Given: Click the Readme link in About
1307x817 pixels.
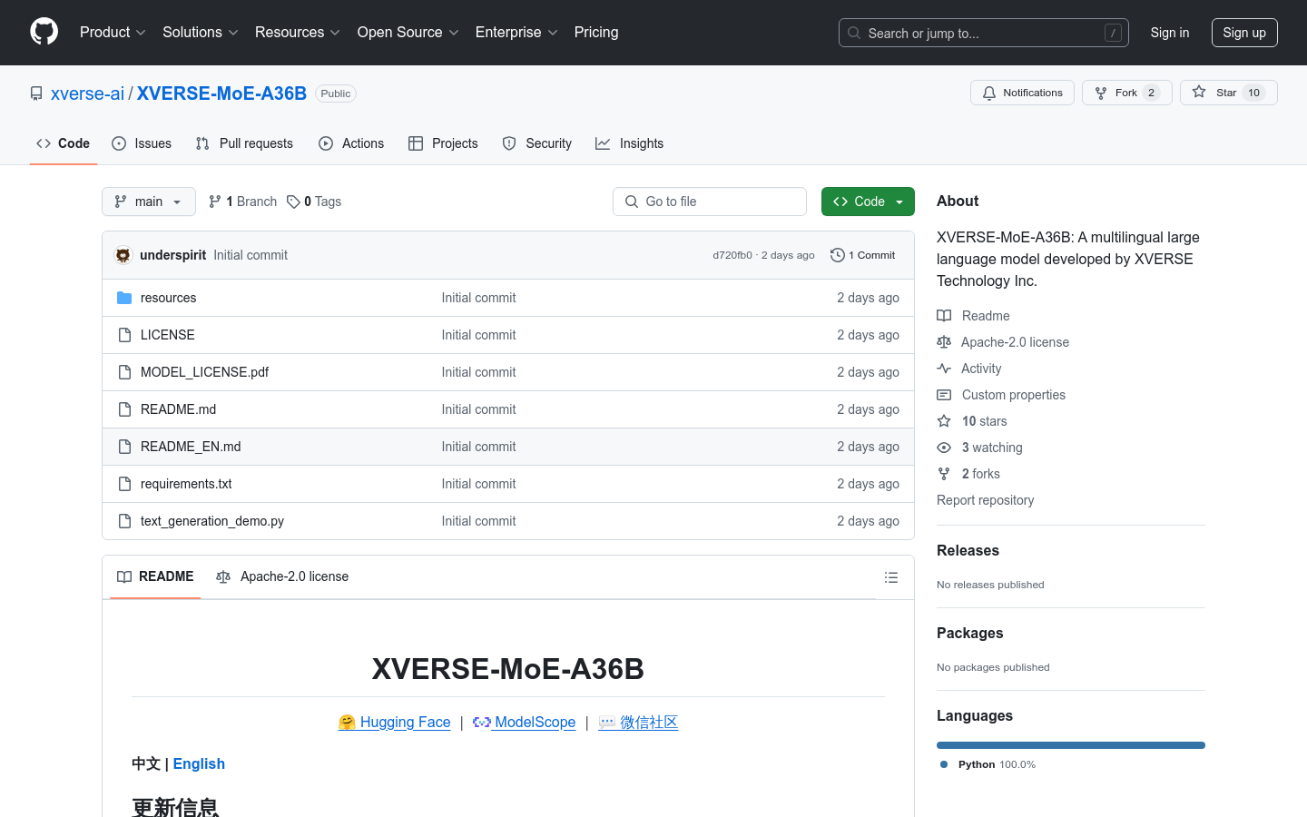Looking at the screenshot, I should [973, 316].
